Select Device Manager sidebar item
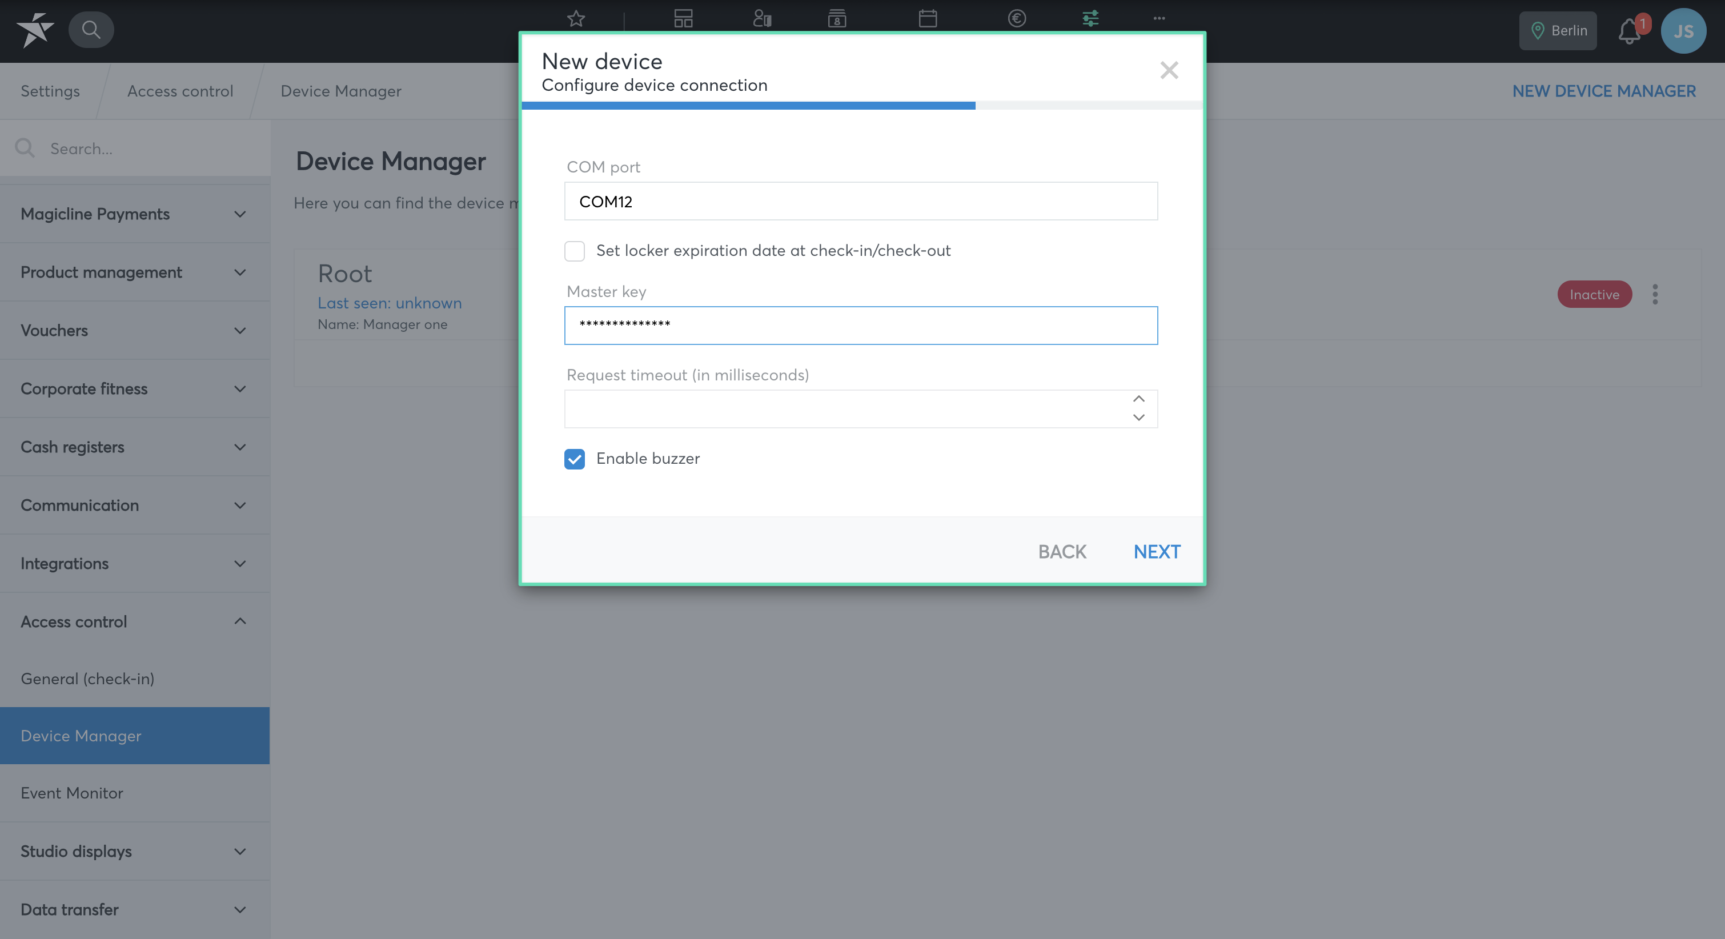 [135, 736]
